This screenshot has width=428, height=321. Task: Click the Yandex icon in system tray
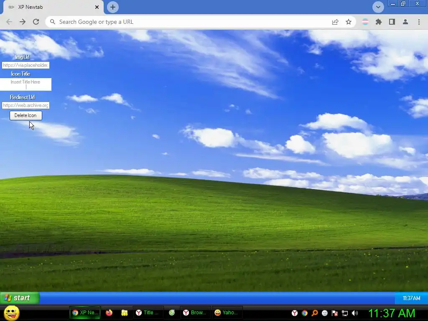pos(295,313)
